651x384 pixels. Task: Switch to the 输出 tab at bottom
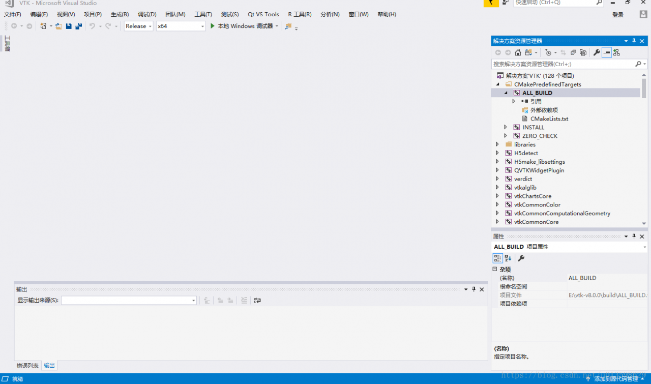click(49, 366)
